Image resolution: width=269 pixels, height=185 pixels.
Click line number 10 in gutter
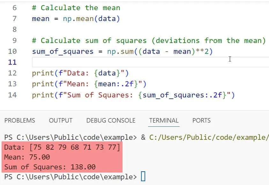12,51
